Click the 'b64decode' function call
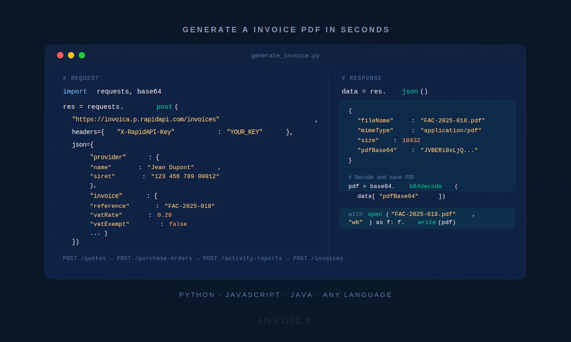 tap(425, 186)
